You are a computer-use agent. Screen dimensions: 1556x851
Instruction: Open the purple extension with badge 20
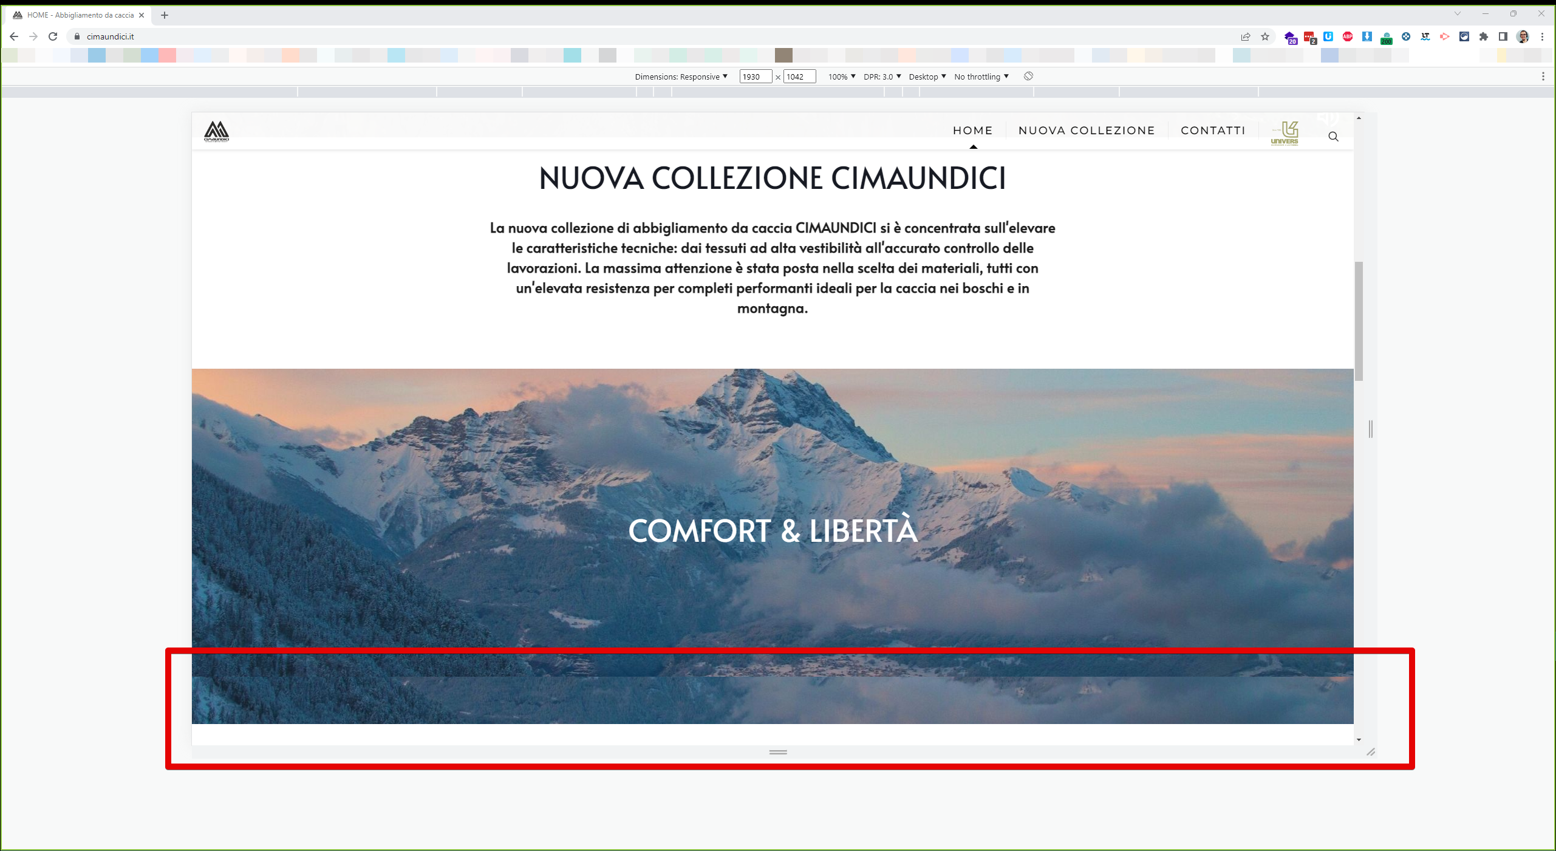coord(1291,38)
